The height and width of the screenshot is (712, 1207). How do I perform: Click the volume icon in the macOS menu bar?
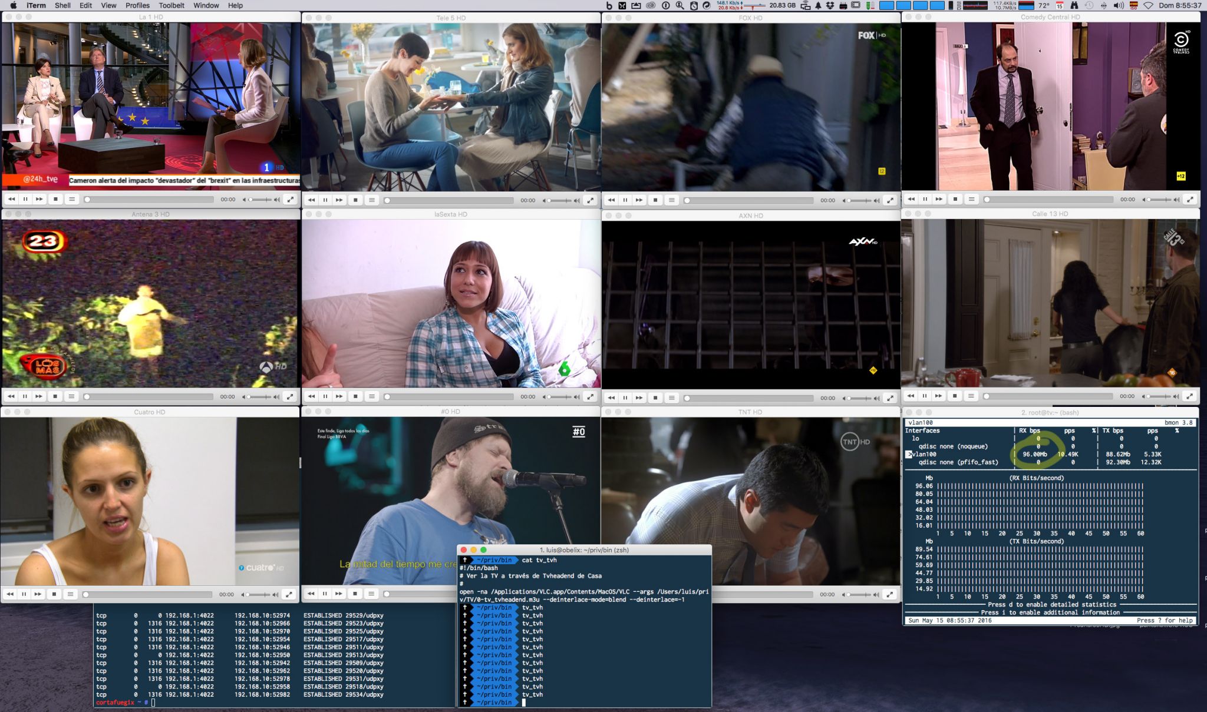pyautogui.click(x=1118, y=5)
